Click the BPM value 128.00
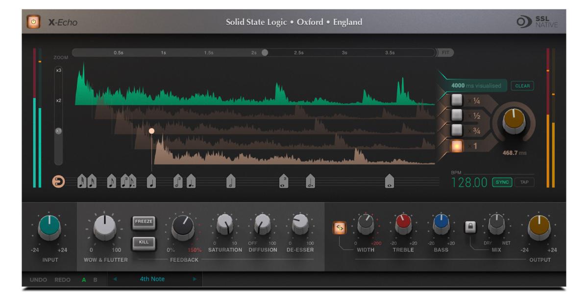588x297 pixels. click(x=469, y=183)
